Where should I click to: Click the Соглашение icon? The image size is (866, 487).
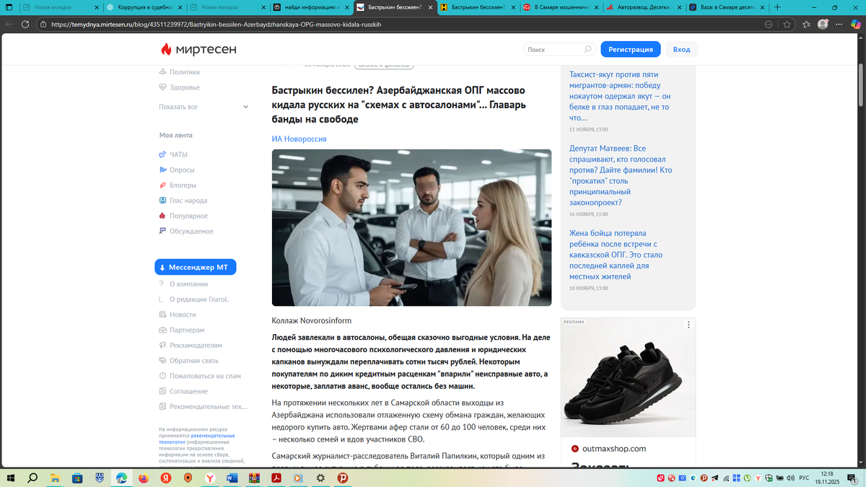tap(162, 391)
